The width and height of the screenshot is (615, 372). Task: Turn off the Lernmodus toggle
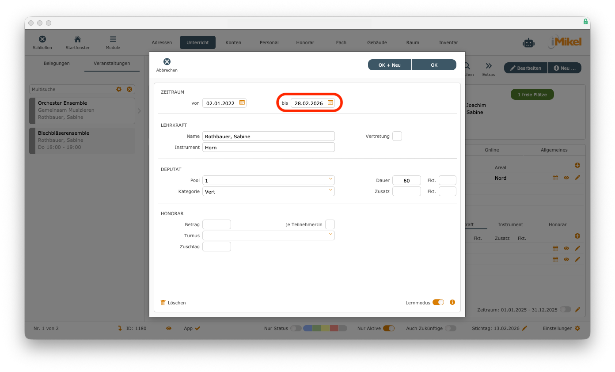438,303
